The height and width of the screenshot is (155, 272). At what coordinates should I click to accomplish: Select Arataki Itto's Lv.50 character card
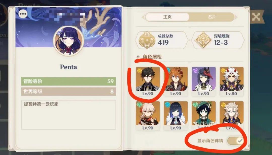232,82
